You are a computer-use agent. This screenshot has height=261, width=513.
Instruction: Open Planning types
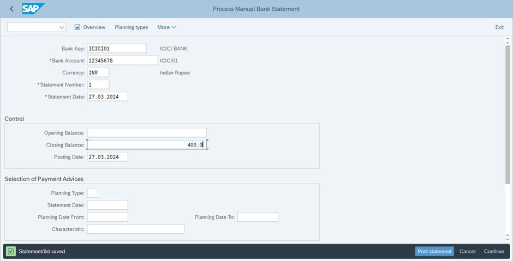coord(131,27)
